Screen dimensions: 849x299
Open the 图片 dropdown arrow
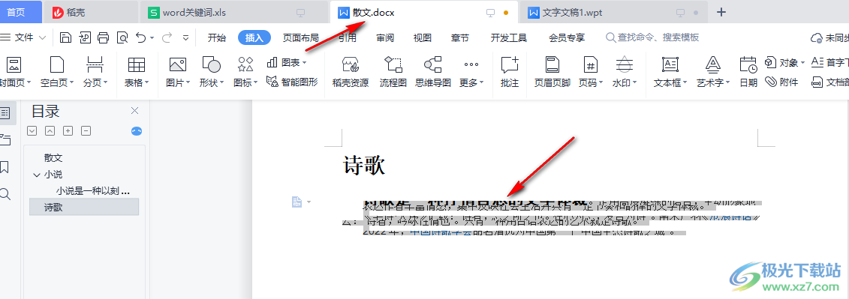coord(188,82)
